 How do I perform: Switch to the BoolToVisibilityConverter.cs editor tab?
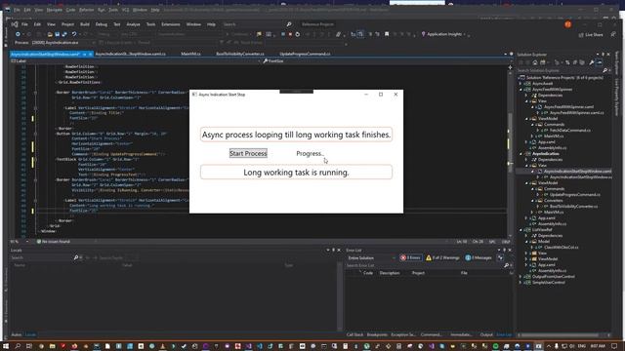[240, 54]
